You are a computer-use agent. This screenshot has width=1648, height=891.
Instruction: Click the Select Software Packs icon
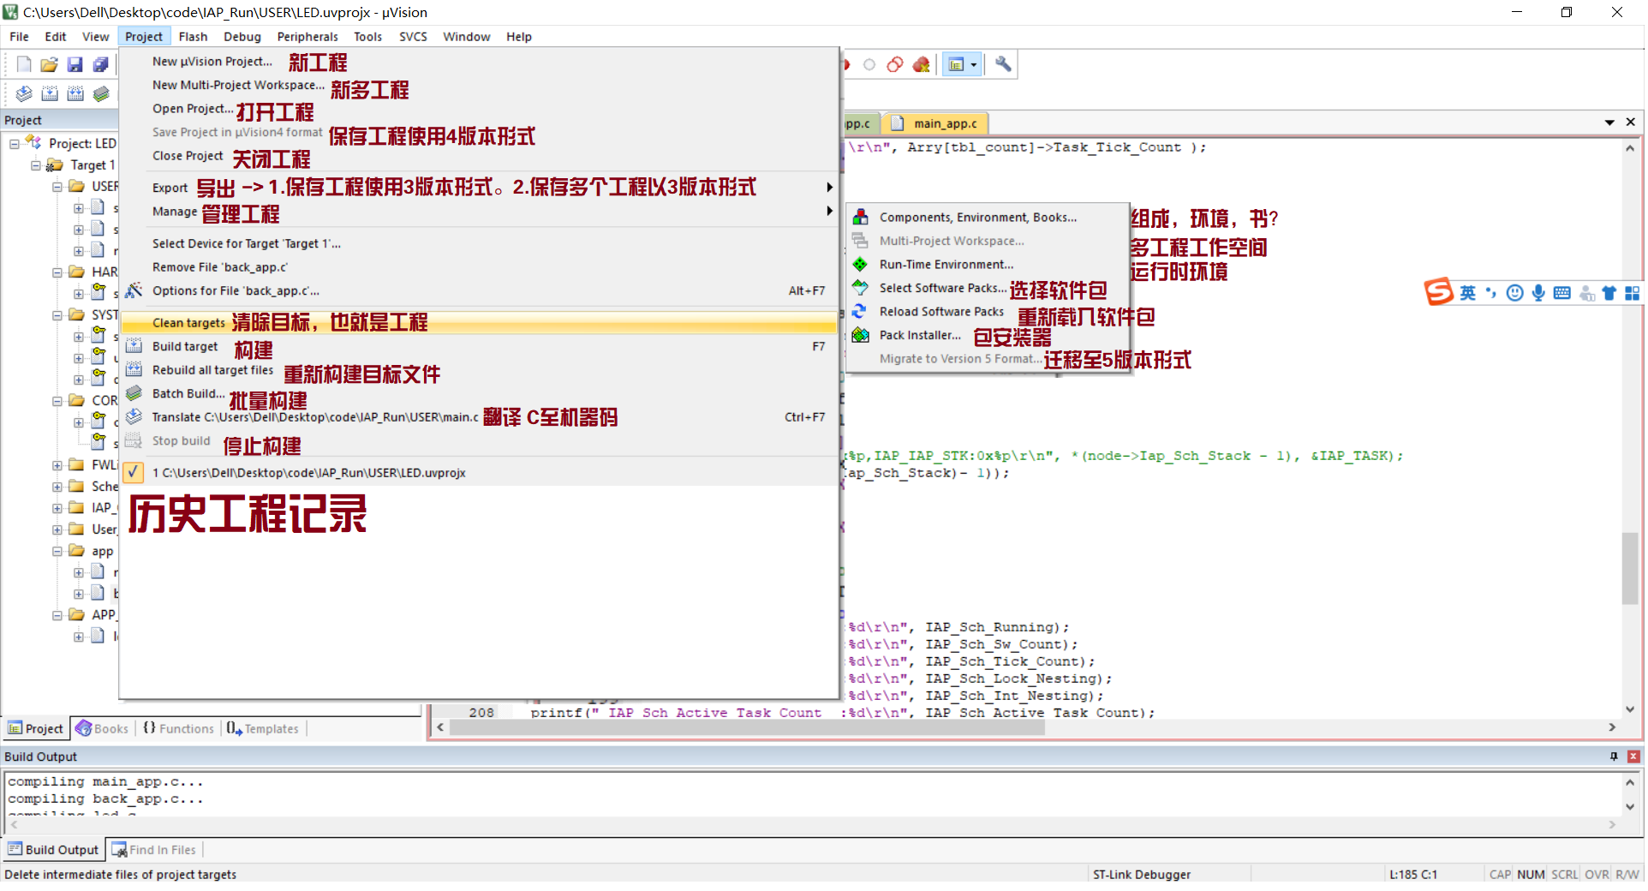(x=861, y=288)
